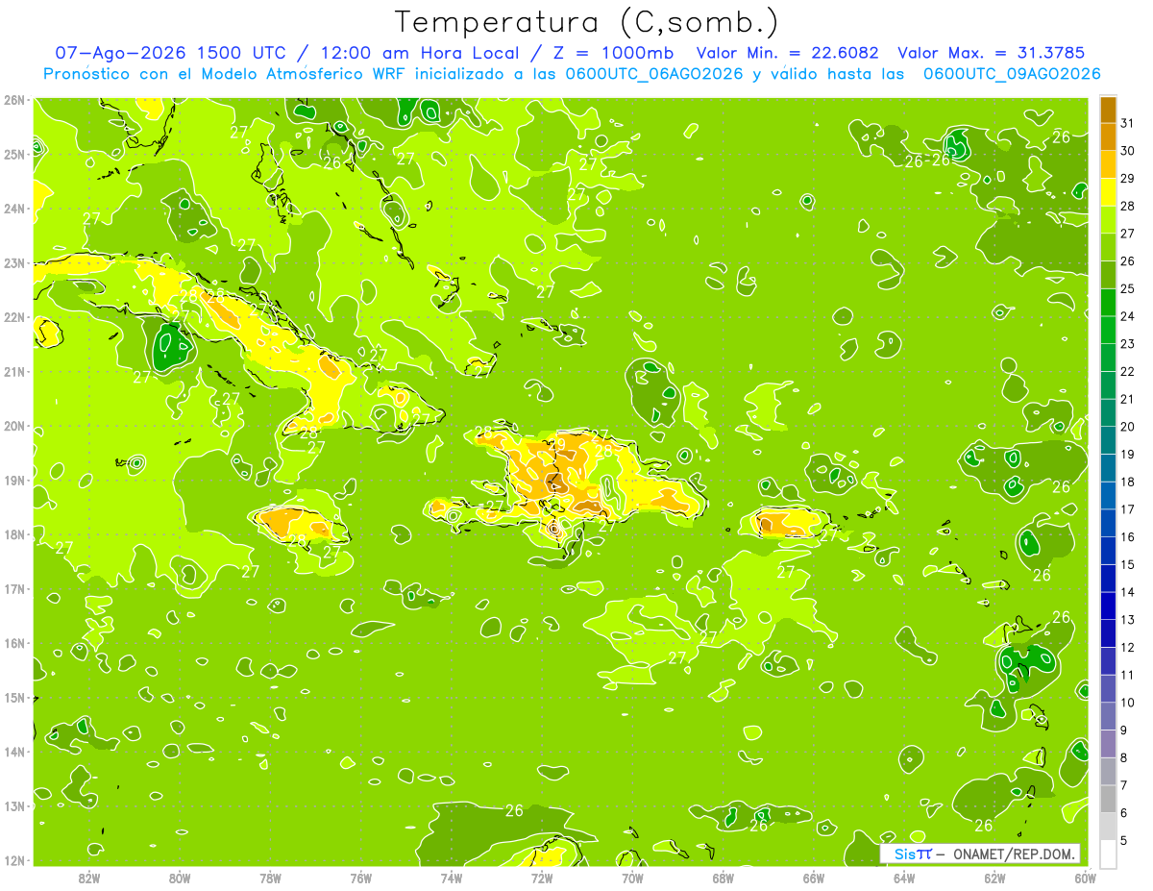Image resolution: width=1153 pixels, height=891 pixels.
Task: Click the 72W longitude axis label
Action: point(542,879)
